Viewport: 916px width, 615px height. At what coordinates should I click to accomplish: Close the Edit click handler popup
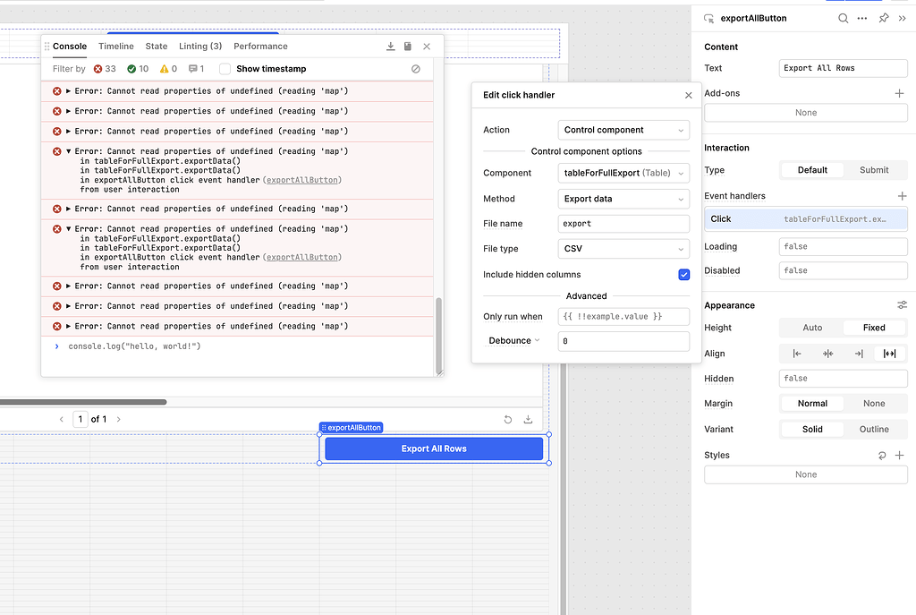688,95
